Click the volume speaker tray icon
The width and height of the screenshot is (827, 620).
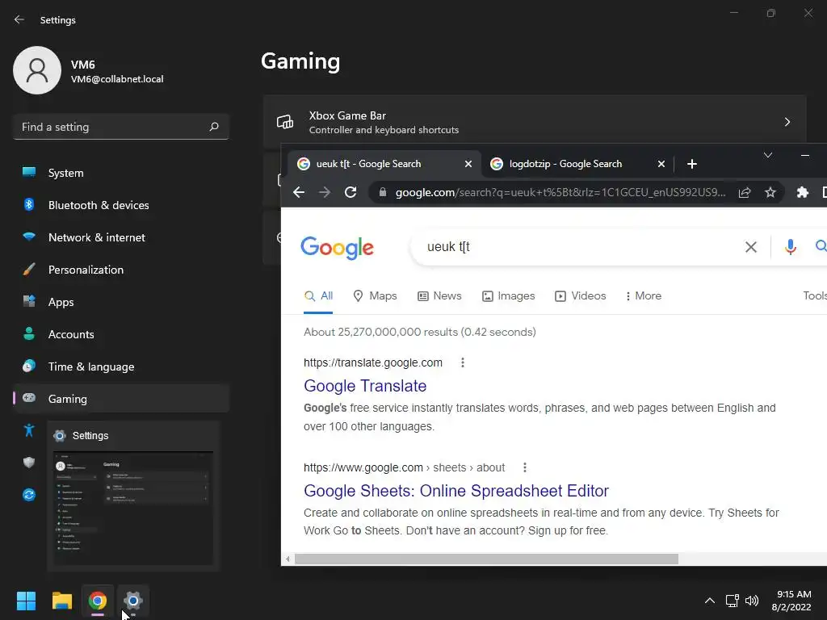(x=752, y=601)
